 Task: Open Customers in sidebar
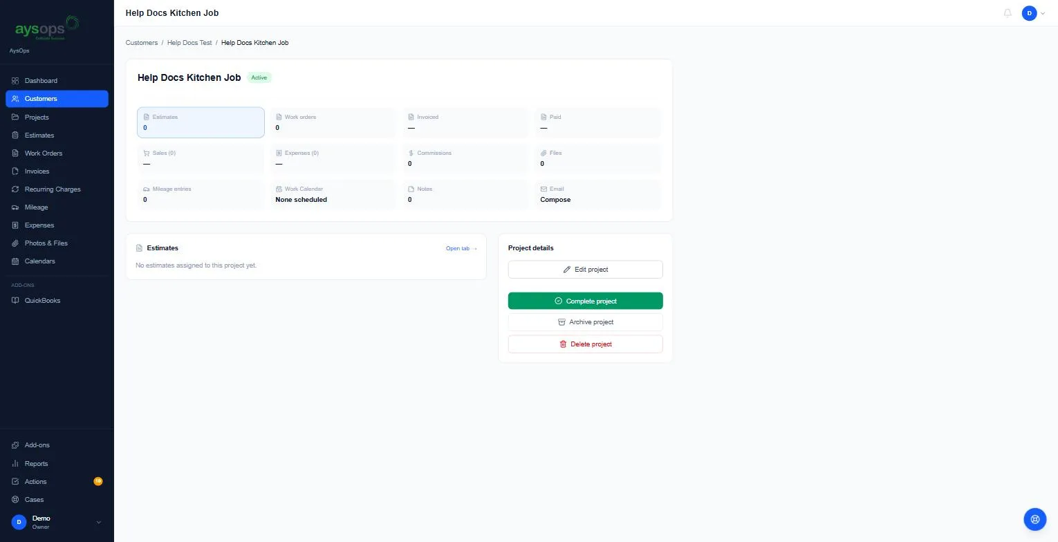tap(57, 99)
